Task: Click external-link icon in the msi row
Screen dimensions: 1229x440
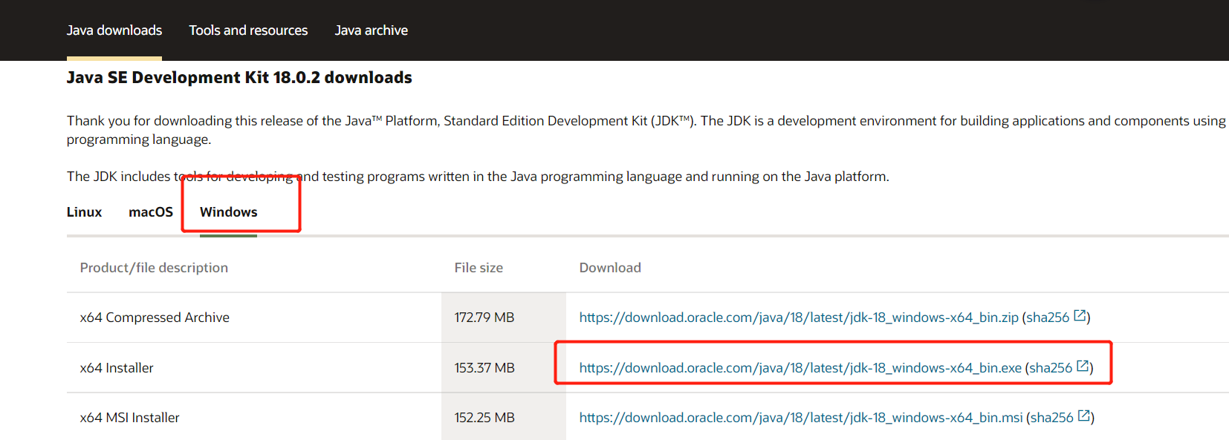Action: pyautogui.click(x=1084, y=416)
